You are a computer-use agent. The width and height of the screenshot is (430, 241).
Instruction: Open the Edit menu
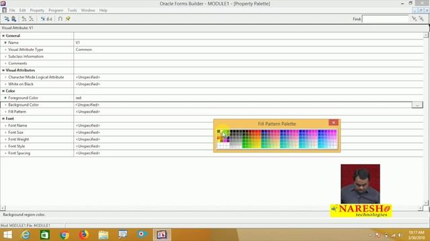pos(22,11)
